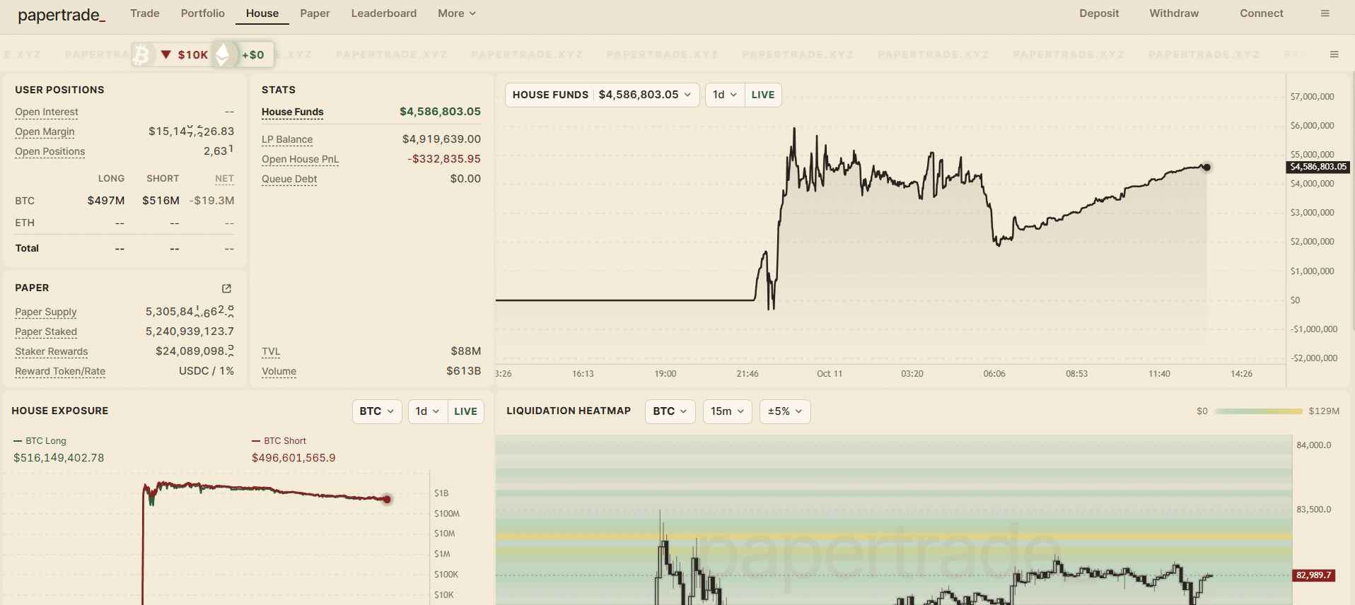Image resolution: width=1355 pixels, height=605 pixels.
Task: Click the Deposit button
Action: 1099,13
